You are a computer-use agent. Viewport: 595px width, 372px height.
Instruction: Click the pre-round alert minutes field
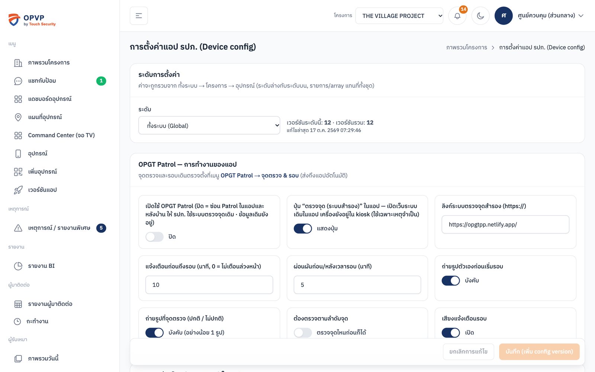209,285
